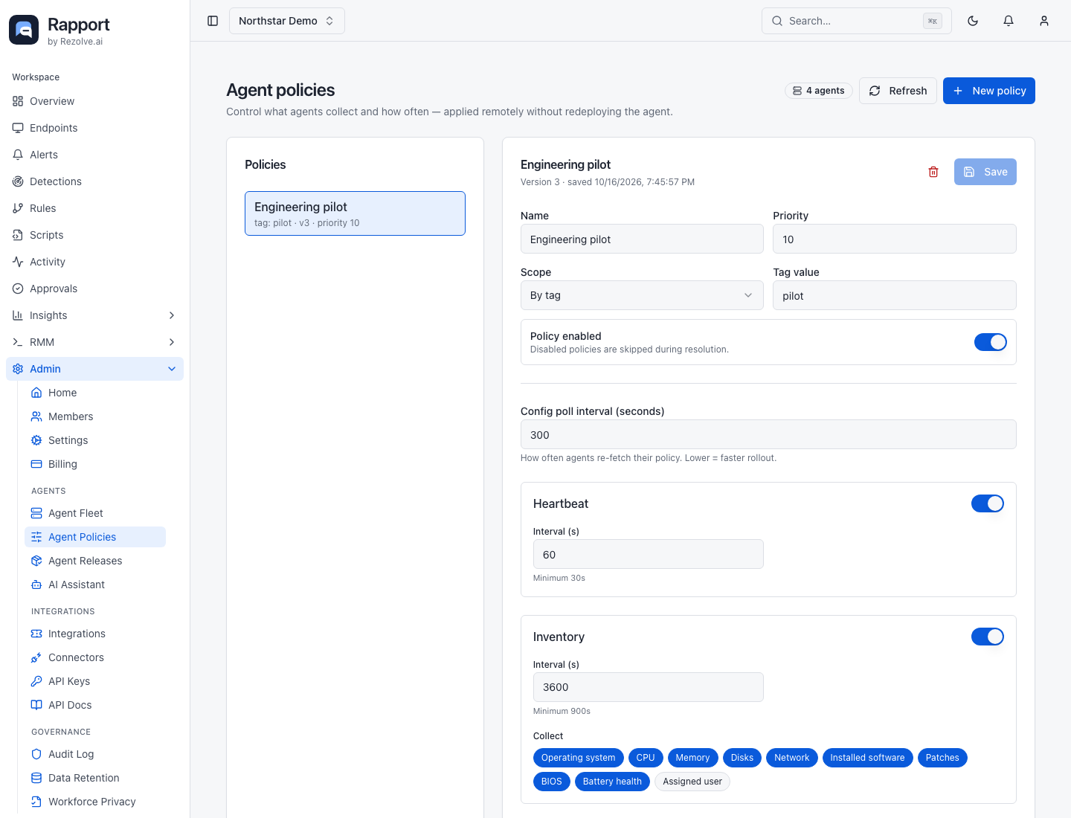
Task: Click the Members people icon
Action: 36,416
